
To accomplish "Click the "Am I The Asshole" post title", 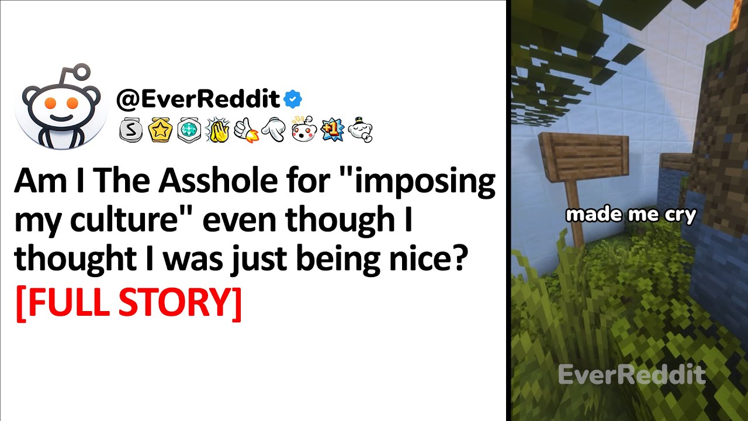I will (x=255, y=221).
